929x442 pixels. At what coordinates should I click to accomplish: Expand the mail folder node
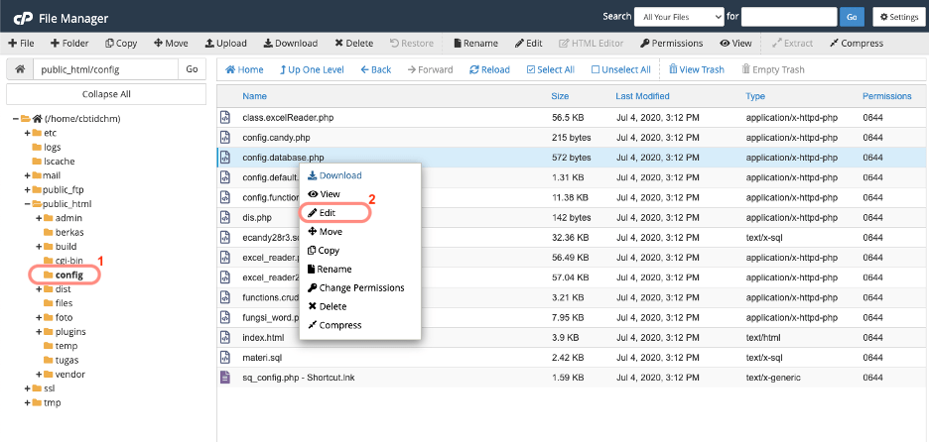(x=27, y=175)
